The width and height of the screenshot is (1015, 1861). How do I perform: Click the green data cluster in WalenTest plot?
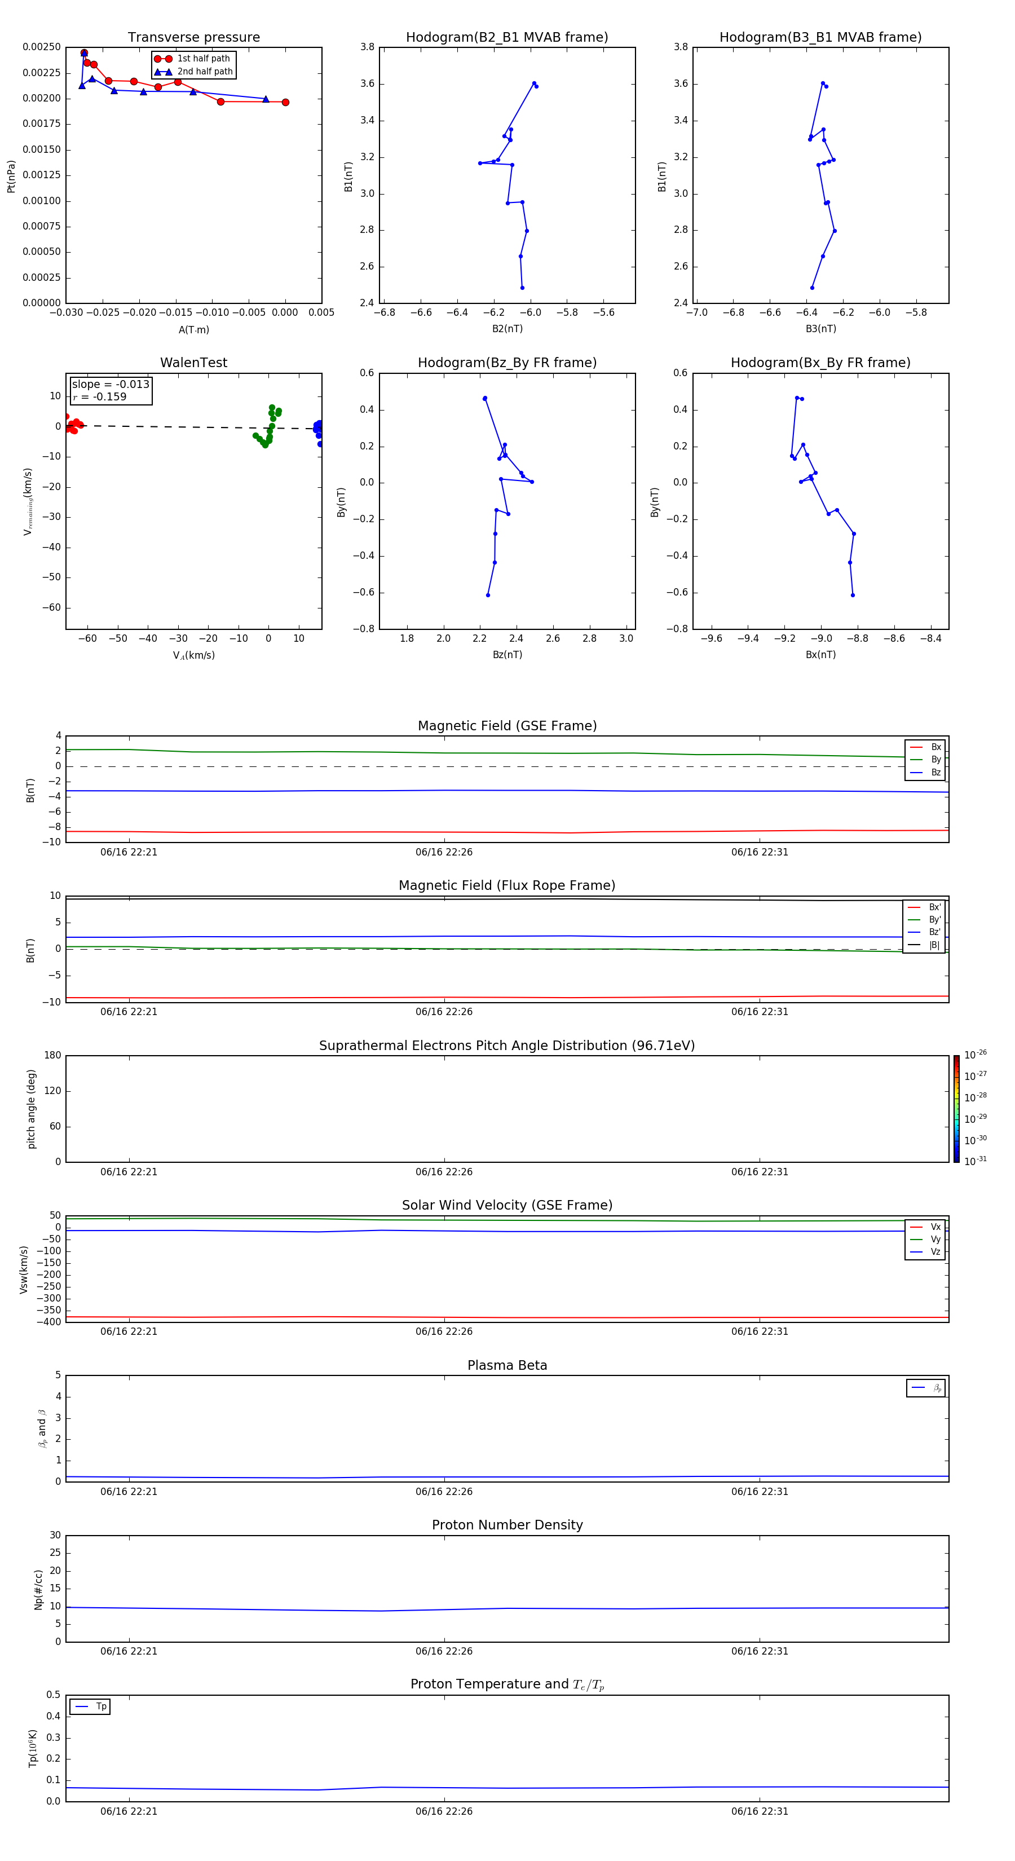[267, 427]
